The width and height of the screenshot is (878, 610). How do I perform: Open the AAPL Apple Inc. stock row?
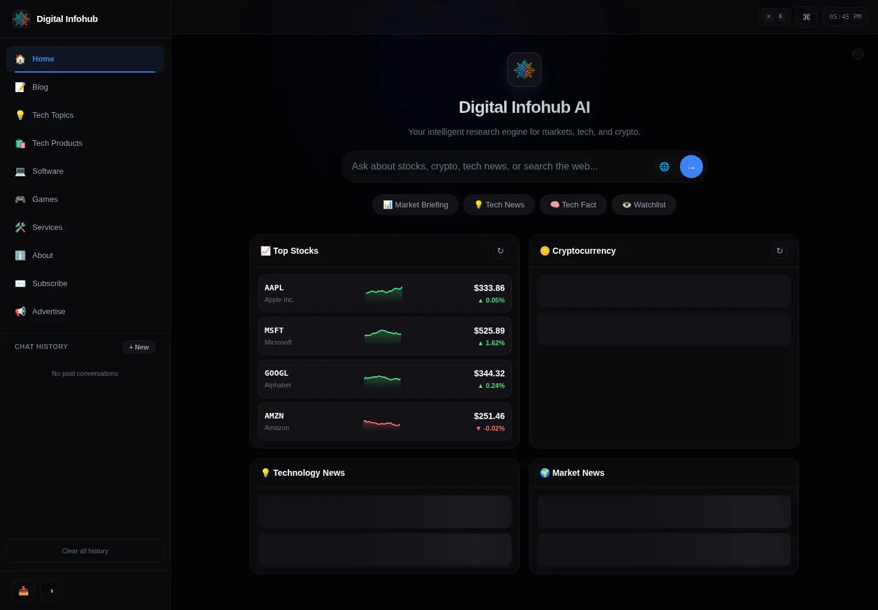coord(385,293)
